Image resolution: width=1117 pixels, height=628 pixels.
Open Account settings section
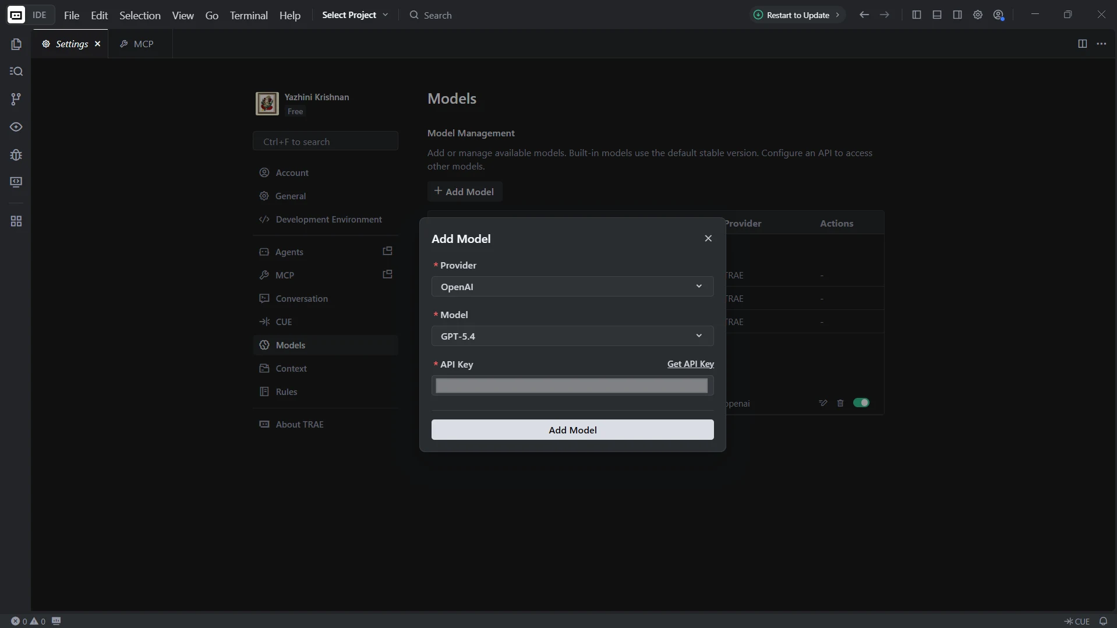[326, 172]
